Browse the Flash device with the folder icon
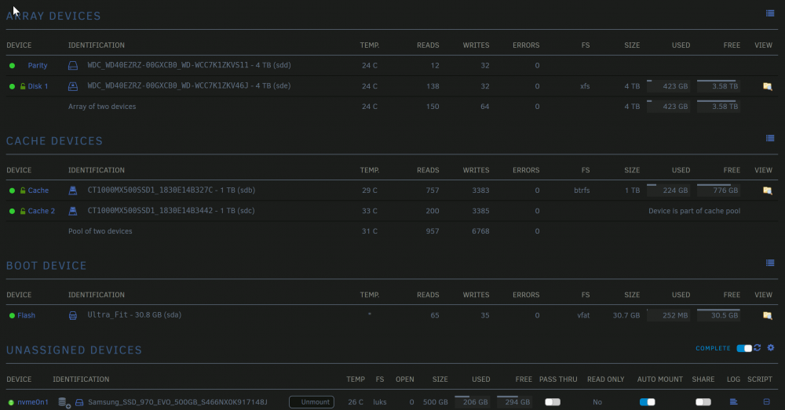 tap(767, 315)
